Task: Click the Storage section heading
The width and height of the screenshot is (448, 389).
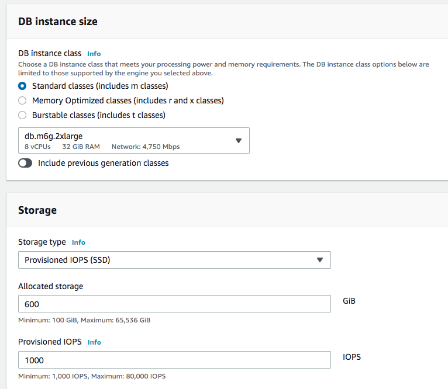Action: click(37, 210)
